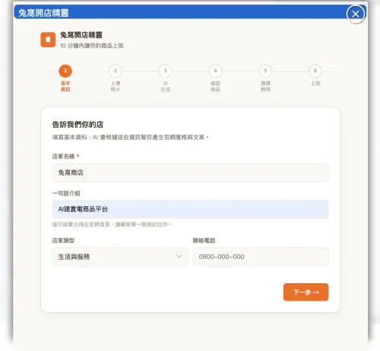Click the 一句話介紹 label
The image size is (380, 351).
pyautogui.click(x=66, y=193)
